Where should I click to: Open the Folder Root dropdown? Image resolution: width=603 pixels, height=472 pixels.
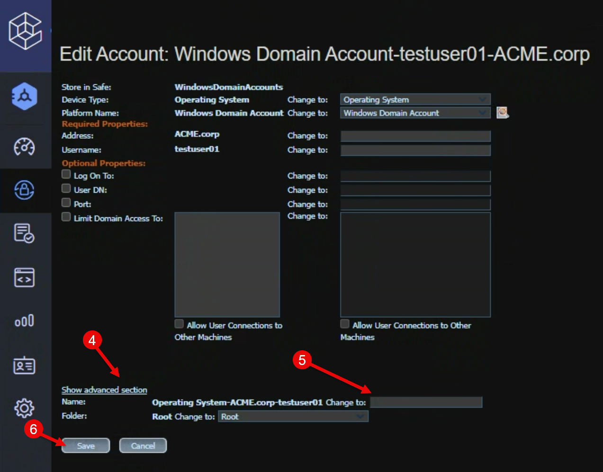[x=293, y=417]
